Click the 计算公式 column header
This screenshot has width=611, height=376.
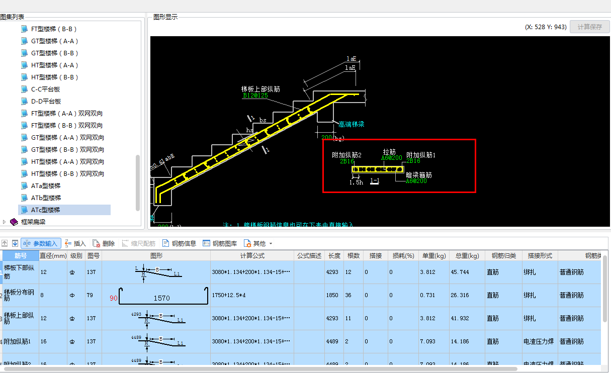point(252,255)
